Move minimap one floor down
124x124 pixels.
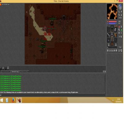121,15
